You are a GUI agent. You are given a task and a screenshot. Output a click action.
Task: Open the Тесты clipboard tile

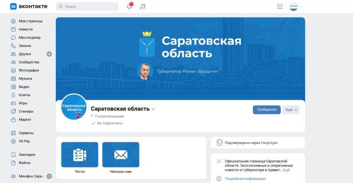click(x=80, y=155)
